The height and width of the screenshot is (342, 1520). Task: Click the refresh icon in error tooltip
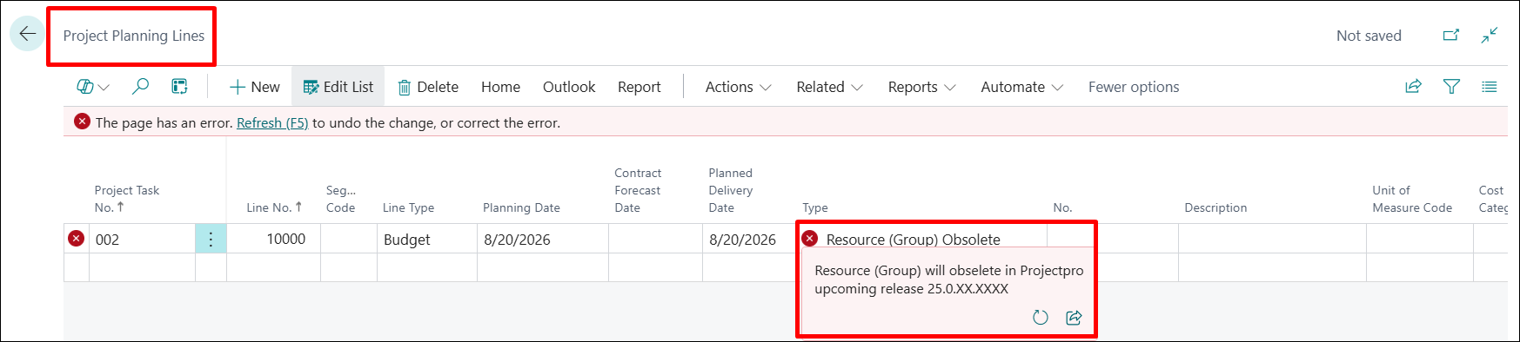tap(1040, 318)
